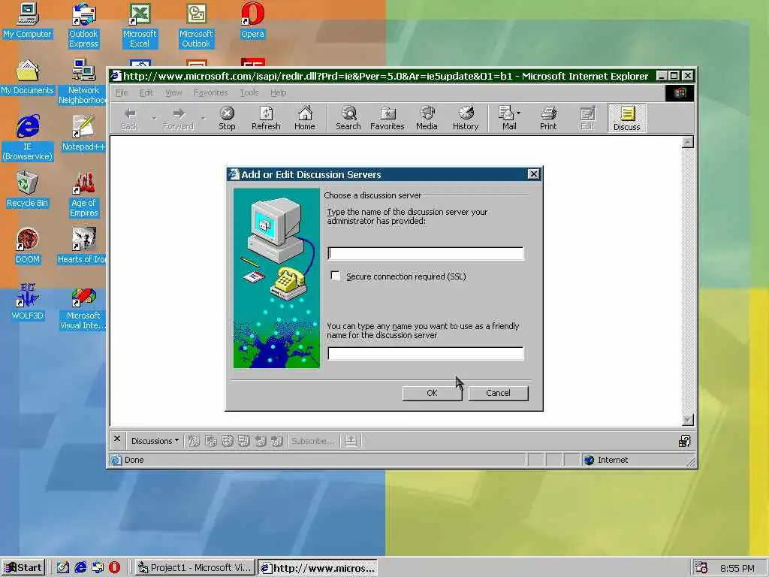Click the Discussions help icon
The height and width of the screenshot is (577, 769).
click(x=684, y=441)
